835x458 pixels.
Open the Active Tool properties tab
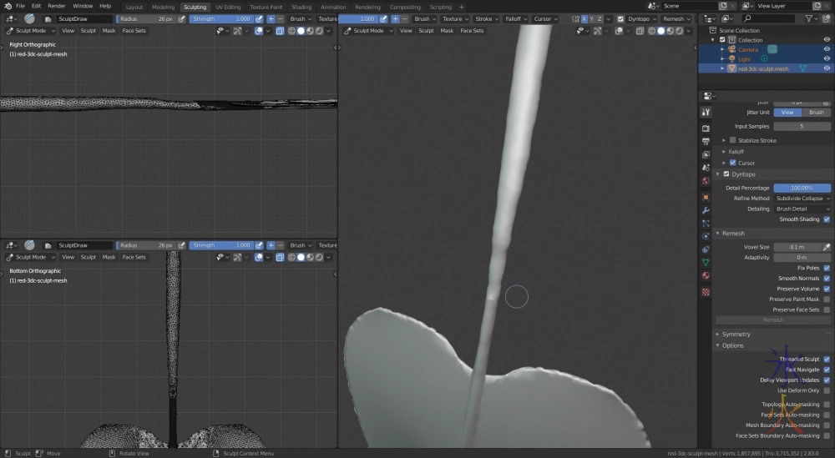[706, 113]
